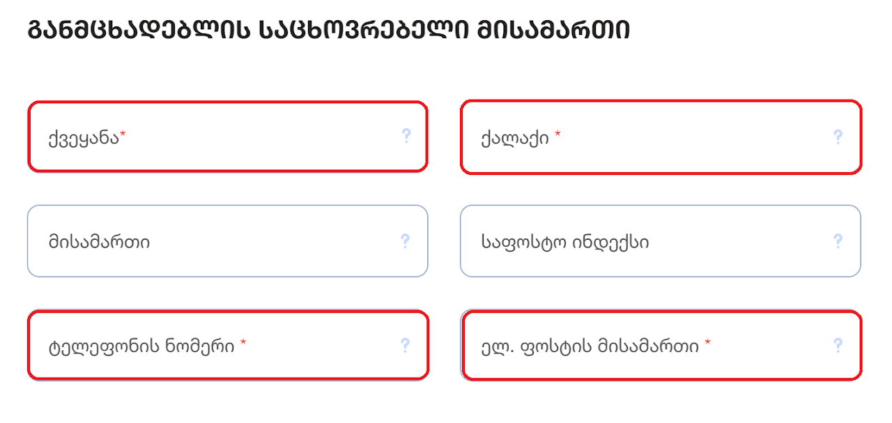Click the საფოსტო ინდექსი placeholder label text
This screenshot has width=892, height=423.
(564, 242)
